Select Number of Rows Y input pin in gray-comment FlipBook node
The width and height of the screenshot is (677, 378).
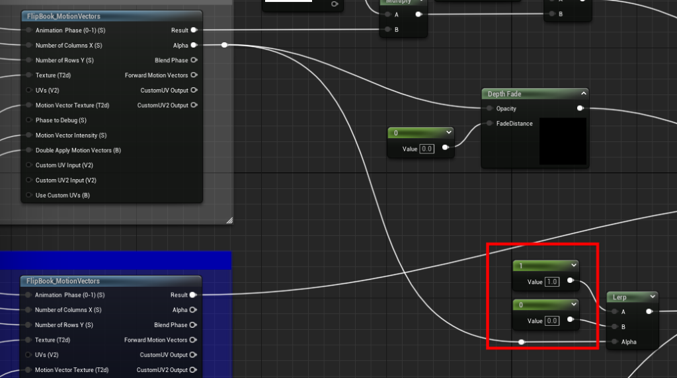29,60
